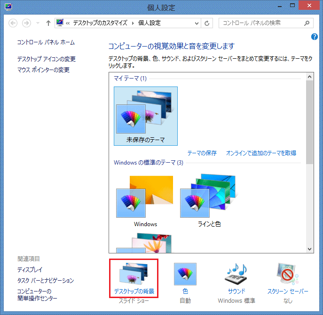Click the スクリーン セーバー text link
This screenshot has width=323, height=315.
click(288, 291)
